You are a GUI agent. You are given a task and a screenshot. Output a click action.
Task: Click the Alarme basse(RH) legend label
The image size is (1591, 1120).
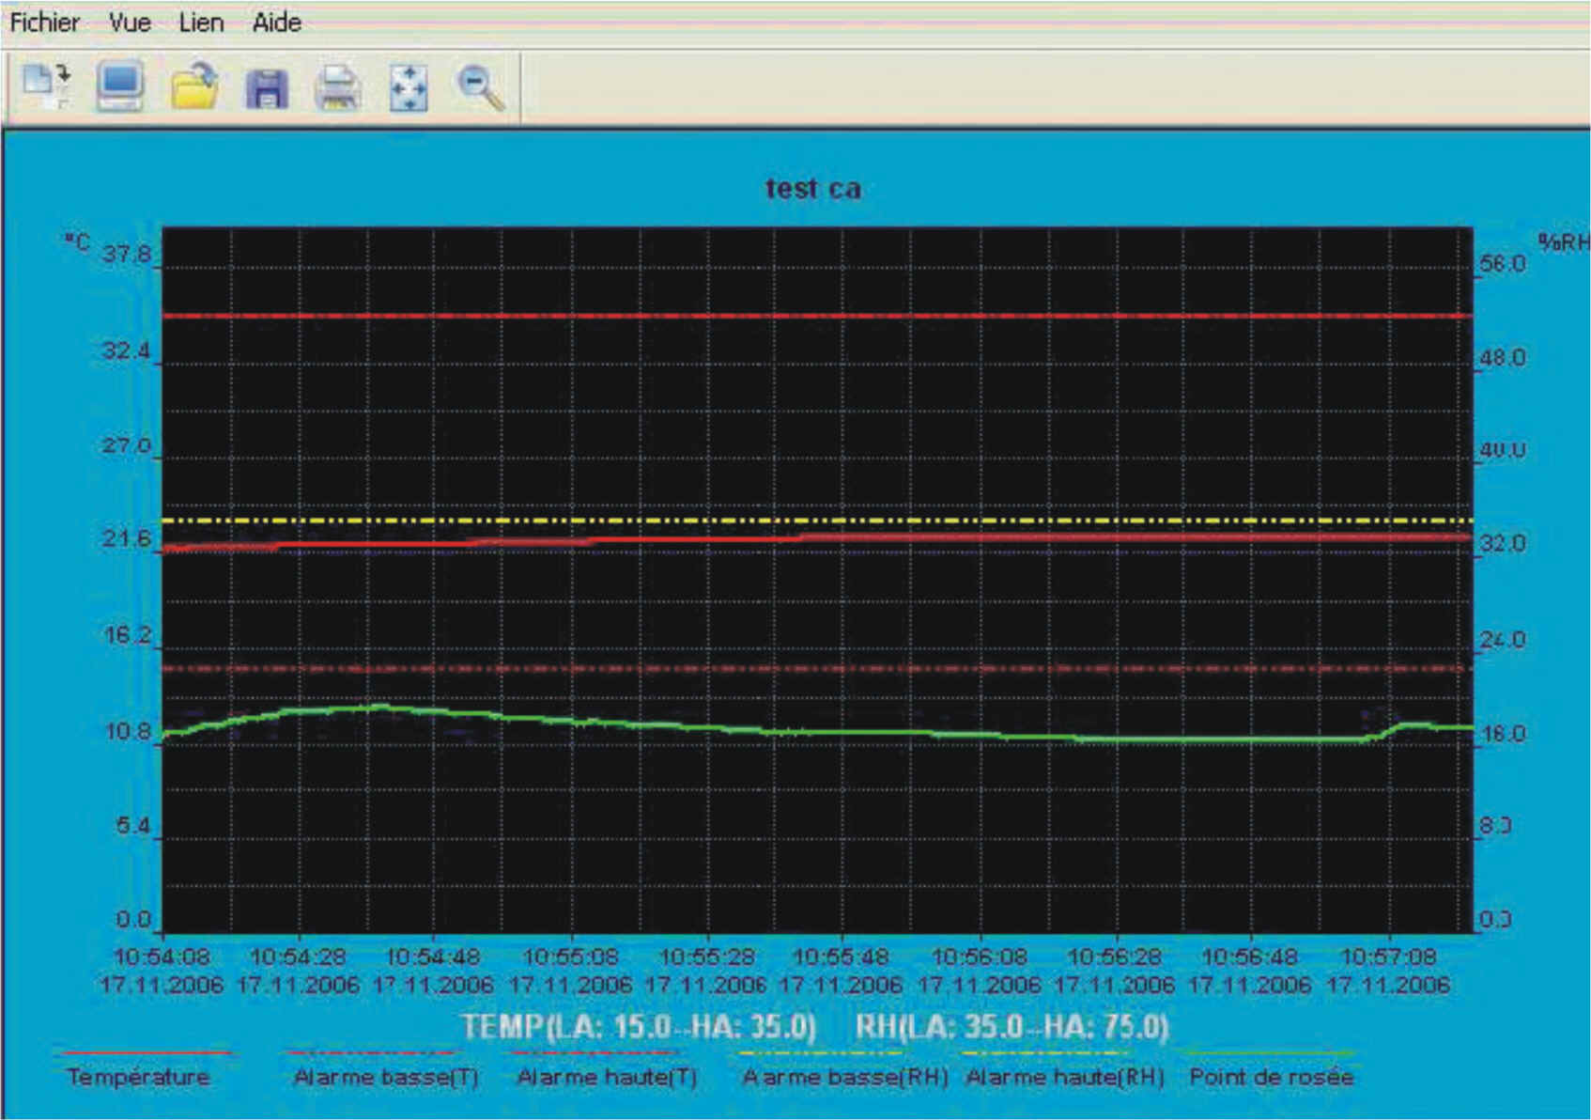point(845,1077)
